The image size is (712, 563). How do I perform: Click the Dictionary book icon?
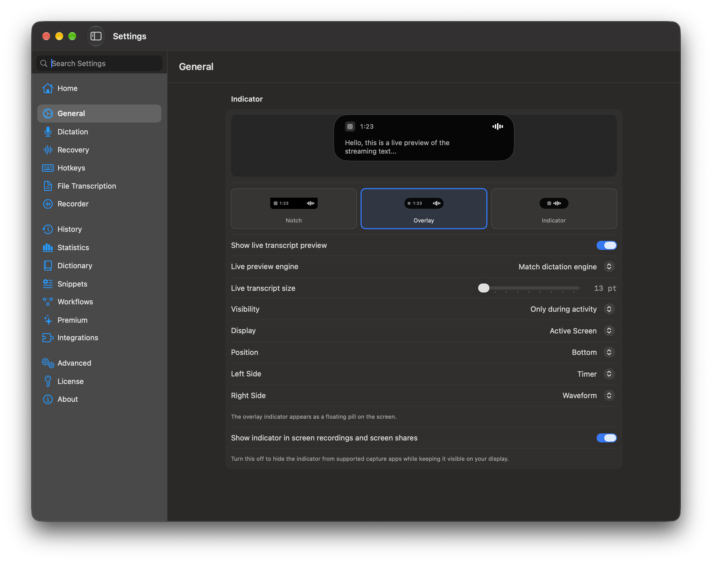click(48, 265)
